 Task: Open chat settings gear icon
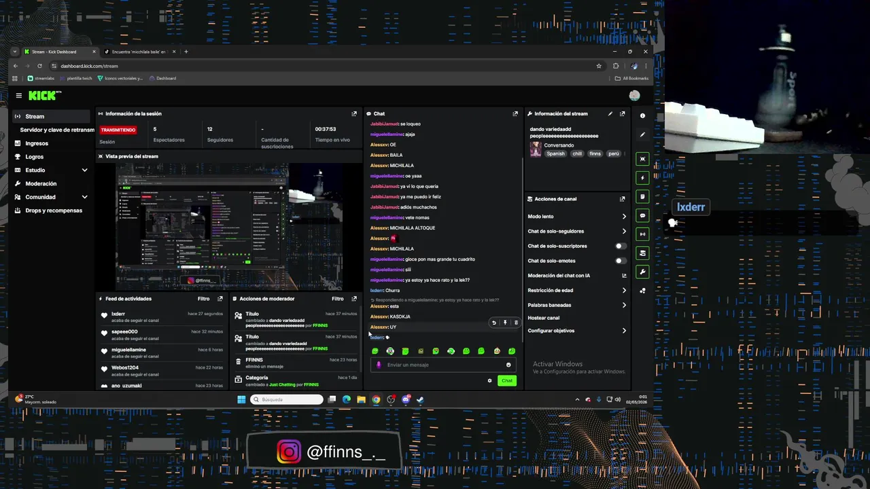(489, 380)
